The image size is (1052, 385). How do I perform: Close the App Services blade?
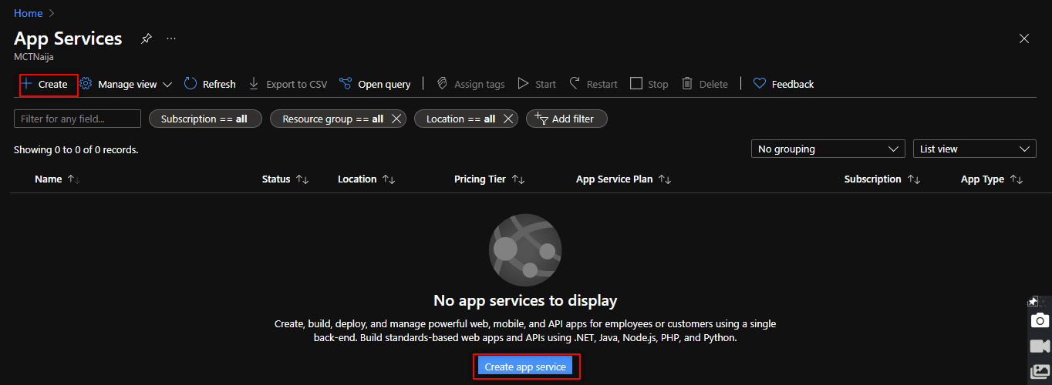[1024, 38]
